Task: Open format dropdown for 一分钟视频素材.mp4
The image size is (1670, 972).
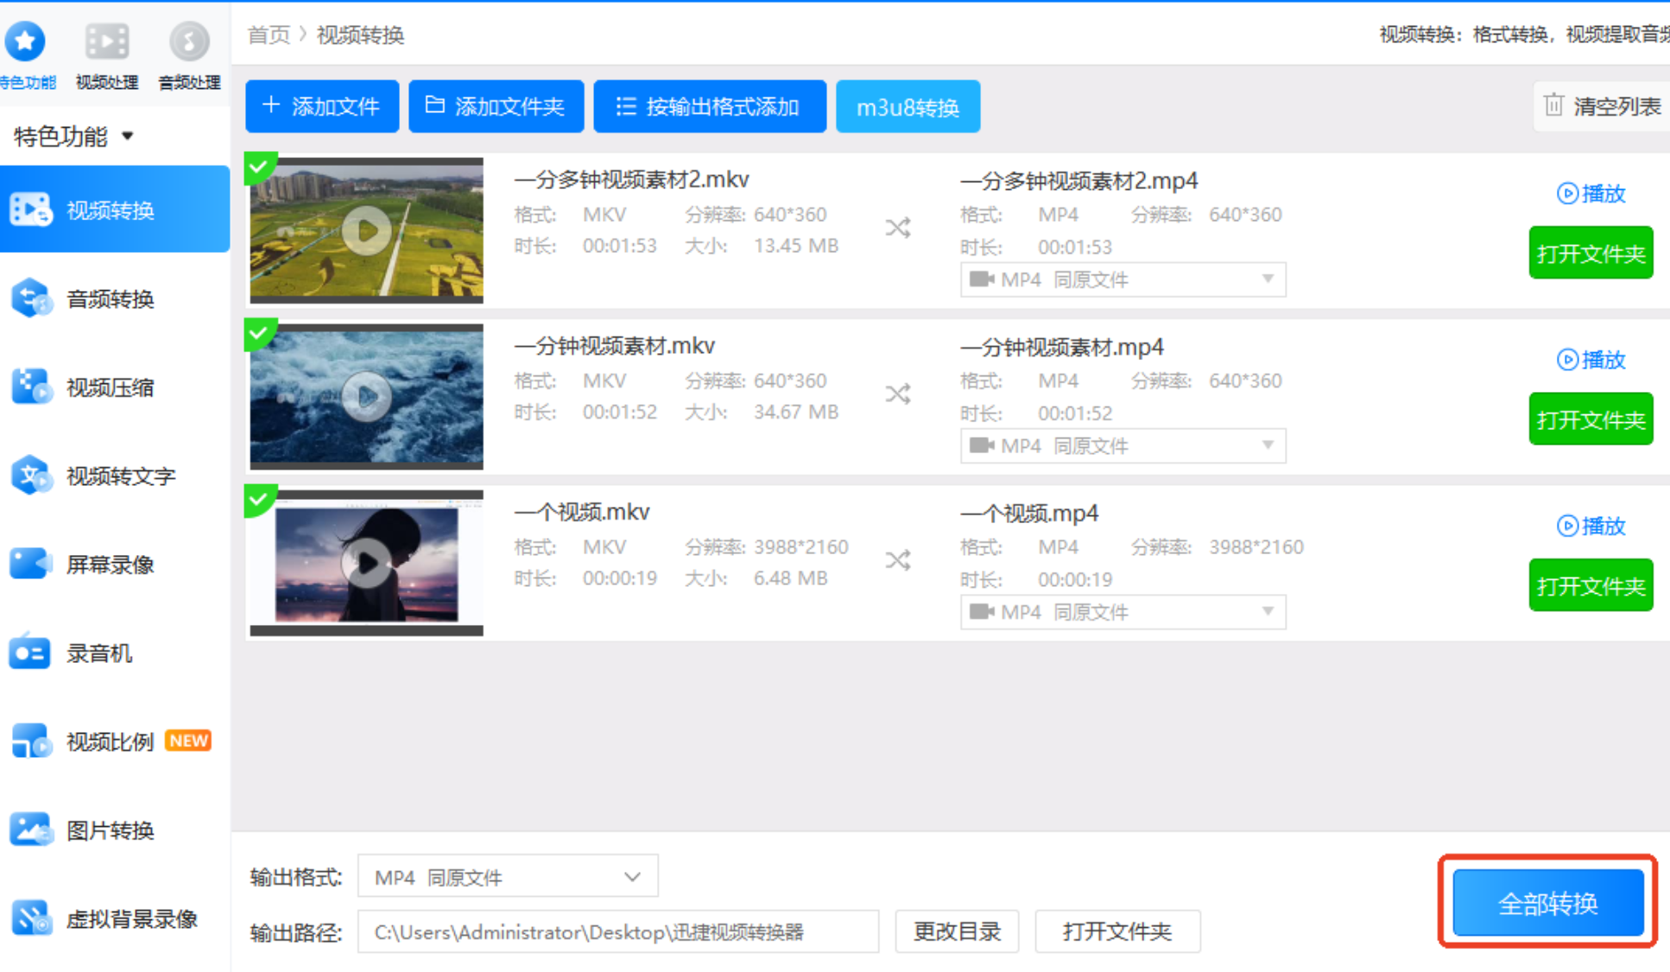Action: (x=1123, y=446)
